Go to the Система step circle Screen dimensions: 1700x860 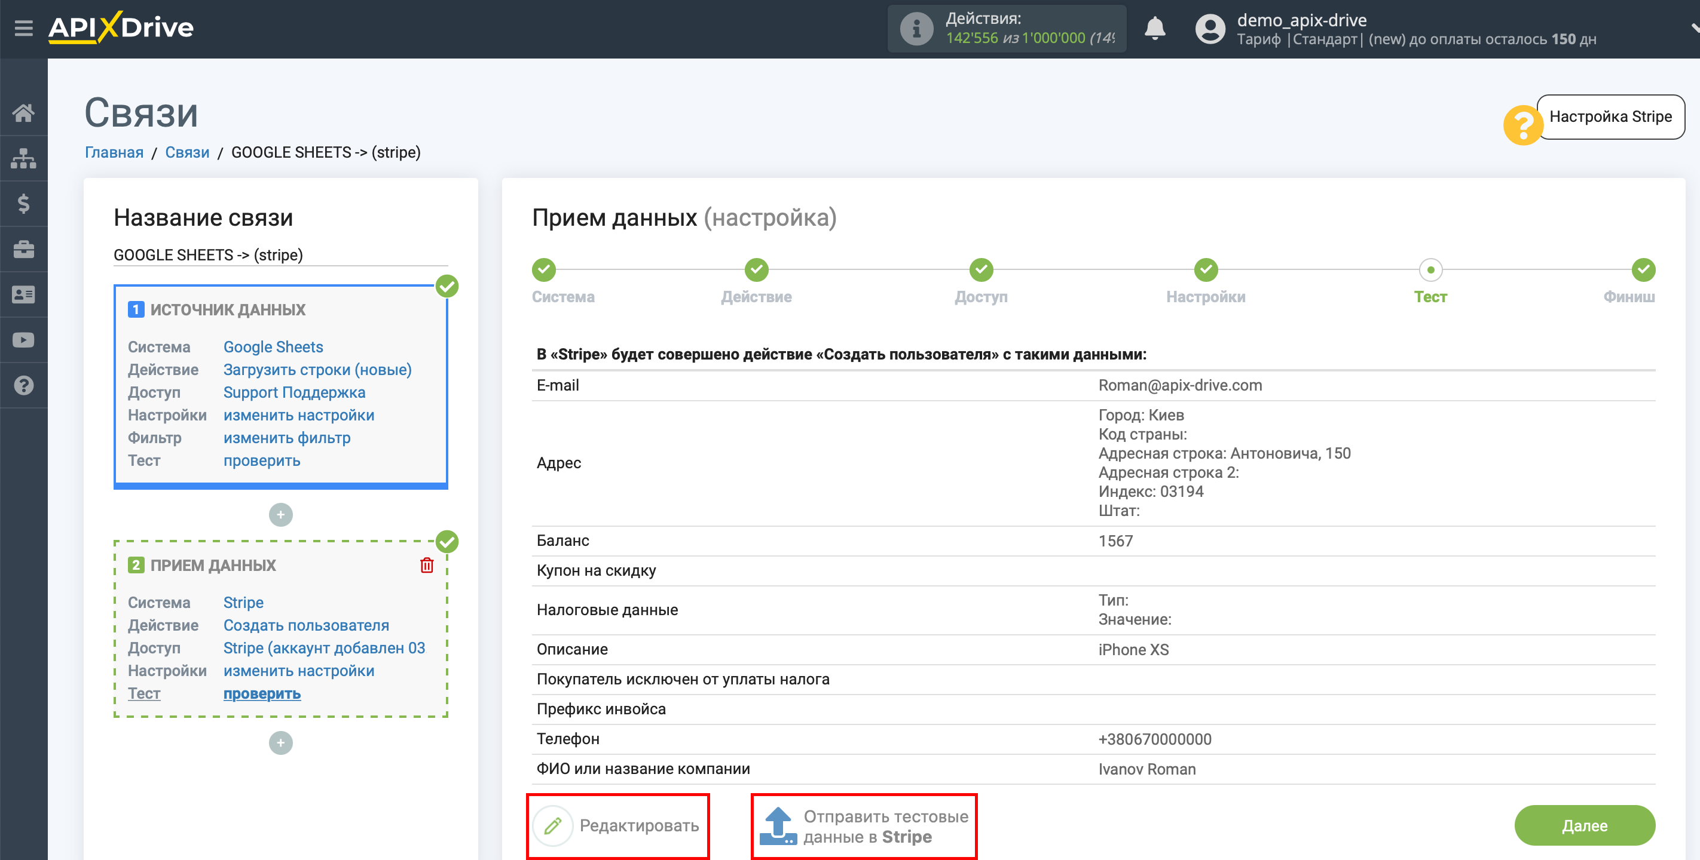pos(544,270)
